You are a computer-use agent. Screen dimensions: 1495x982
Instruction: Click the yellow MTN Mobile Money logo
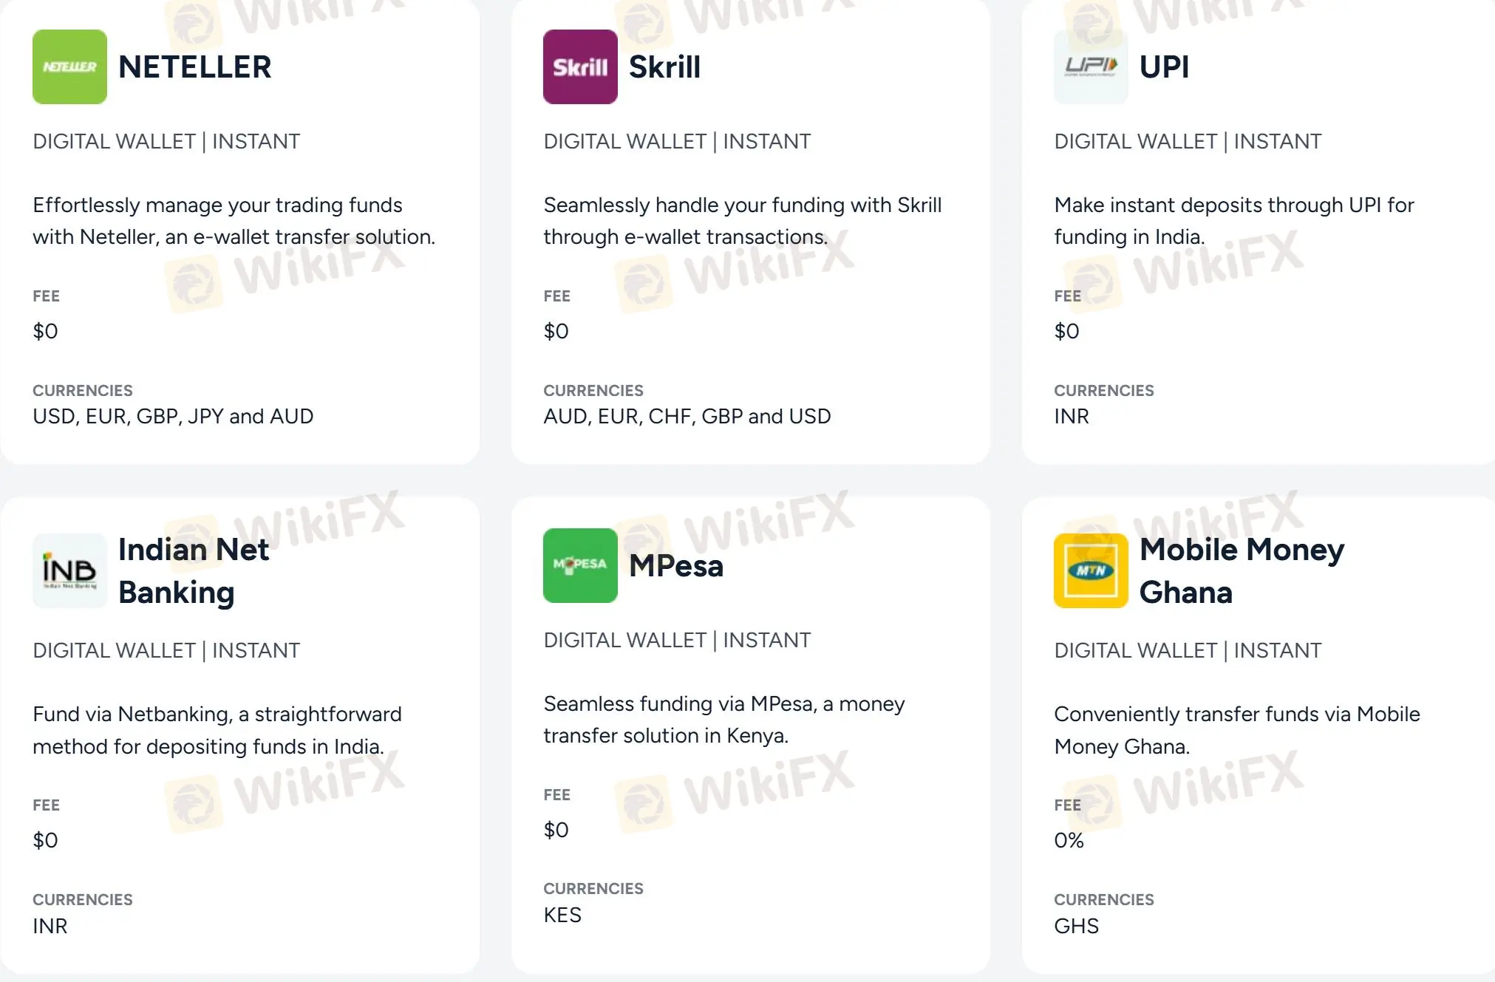coord(1091,570)
